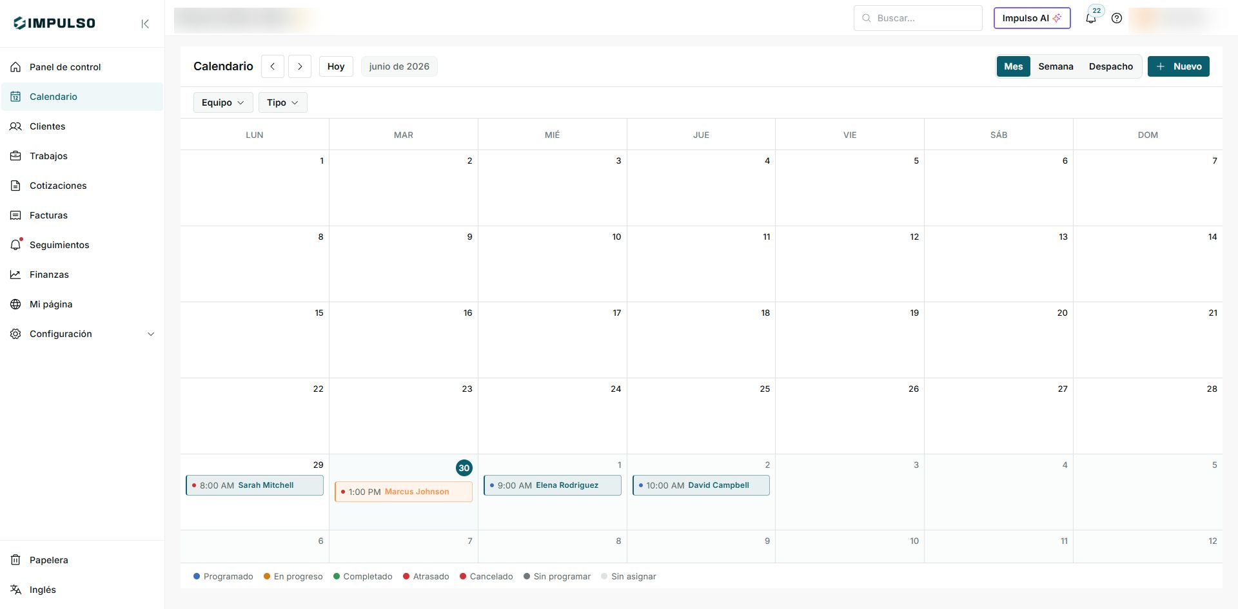
Task: Go to next month arrow
Action: tap(300, 66)
